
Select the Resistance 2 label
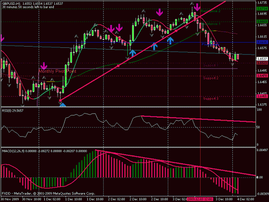pyautogui.click(x=210, y=11)
